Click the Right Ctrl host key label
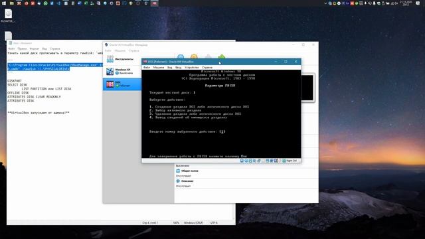 (x=292, y=161)
